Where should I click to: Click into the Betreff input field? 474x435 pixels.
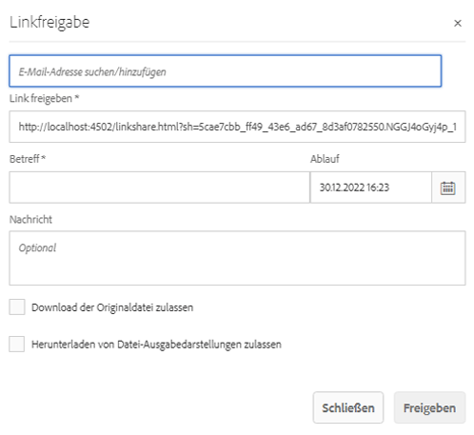pos(159,188)
